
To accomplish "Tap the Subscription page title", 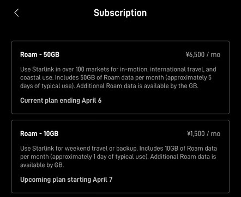I will point(120,13).
